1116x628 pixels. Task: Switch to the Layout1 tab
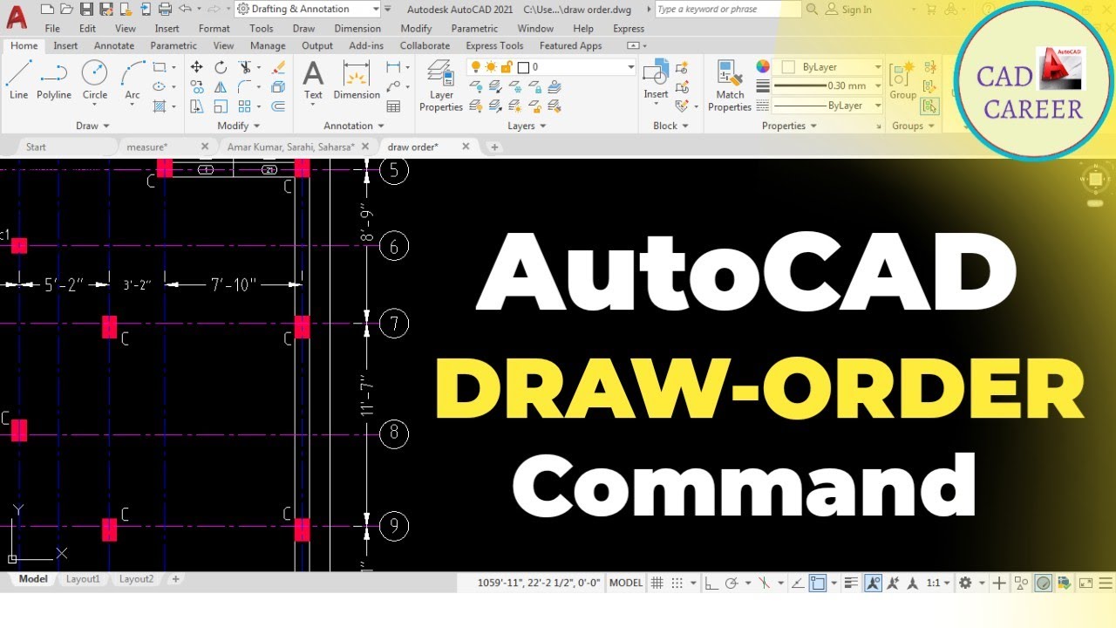coord(83,579)
